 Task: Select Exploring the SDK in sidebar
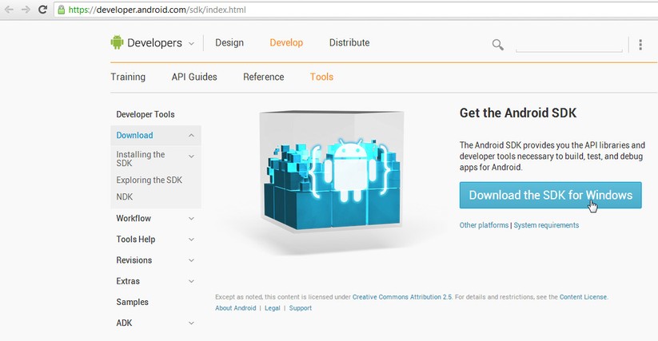pyautogui.click(x=149, y=180)
